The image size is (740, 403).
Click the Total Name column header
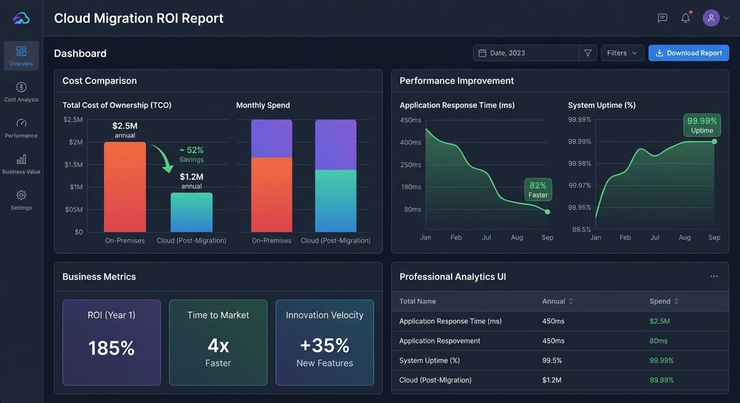click(417, 301)
